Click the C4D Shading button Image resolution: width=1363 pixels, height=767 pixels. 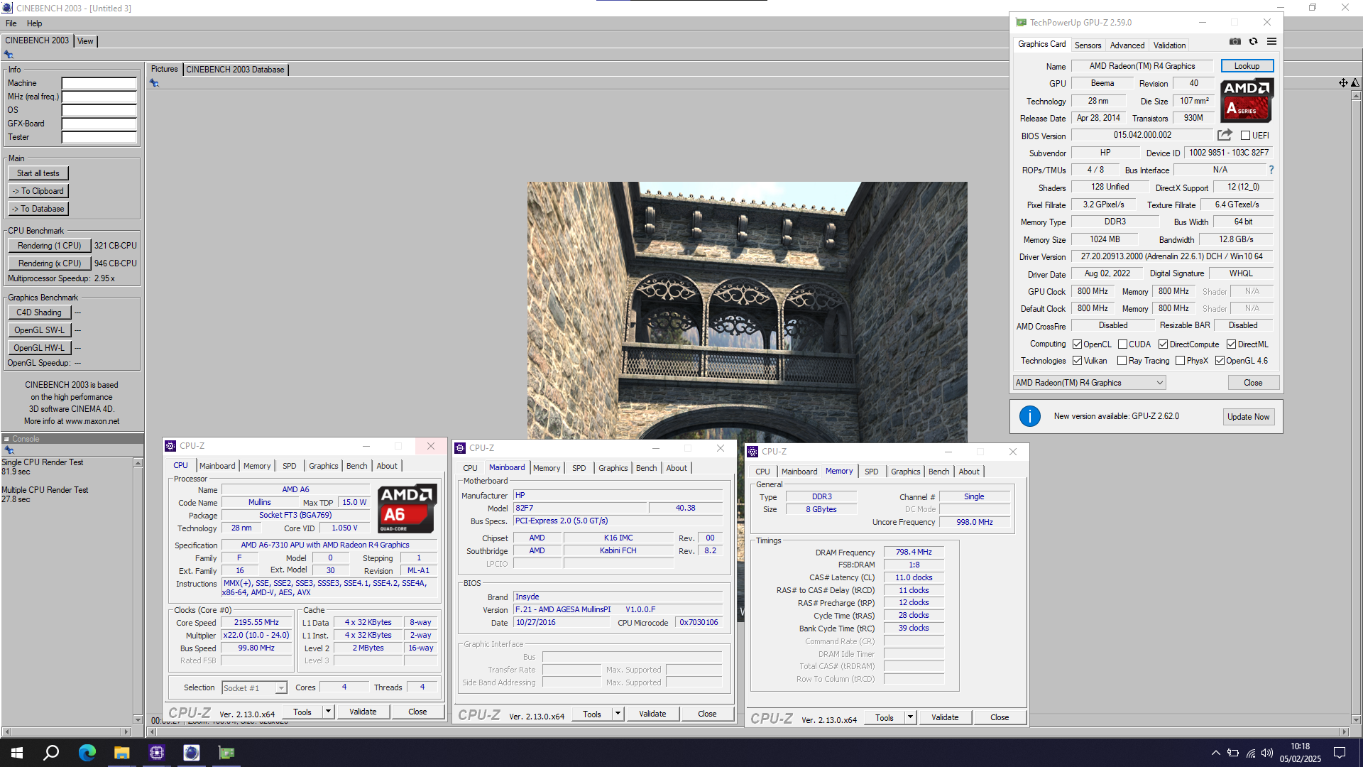click(39, 312)
